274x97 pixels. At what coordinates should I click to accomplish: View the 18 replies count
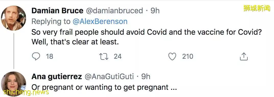49,56
